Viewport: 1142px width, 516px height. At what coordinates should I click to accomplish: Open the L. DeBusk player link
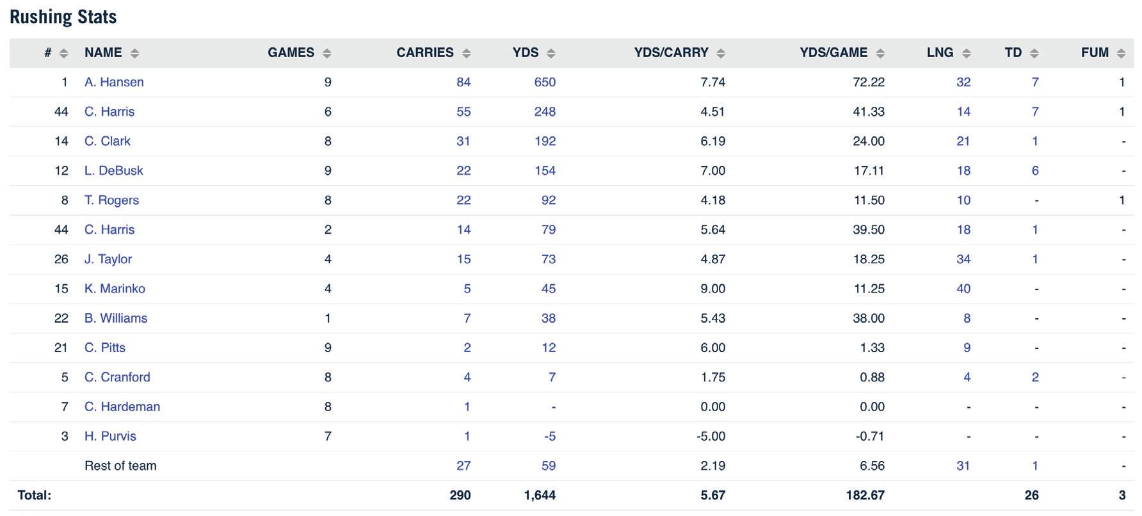pos(113,170)
